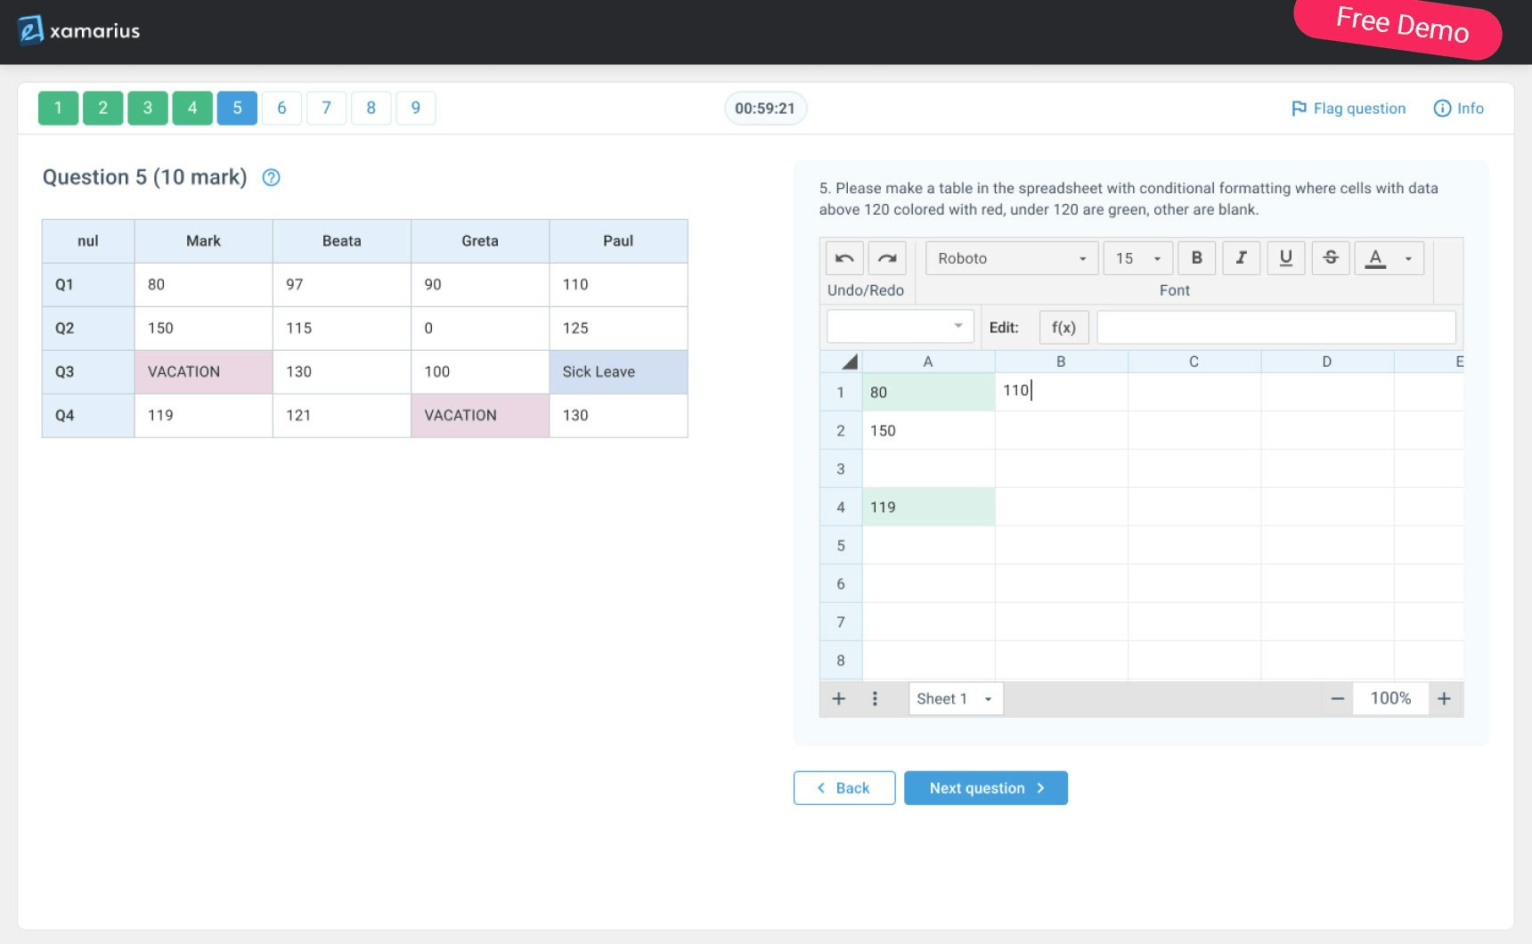Viewport: 1532px width, 944px height.
Task: Zoom in with the plus icon
Action: (1444, 699)
